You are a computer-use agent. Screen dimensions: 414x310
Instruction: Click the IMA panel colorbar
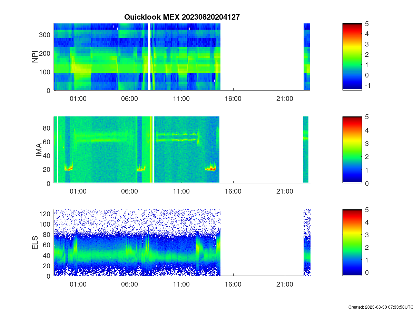click(352, 150)
